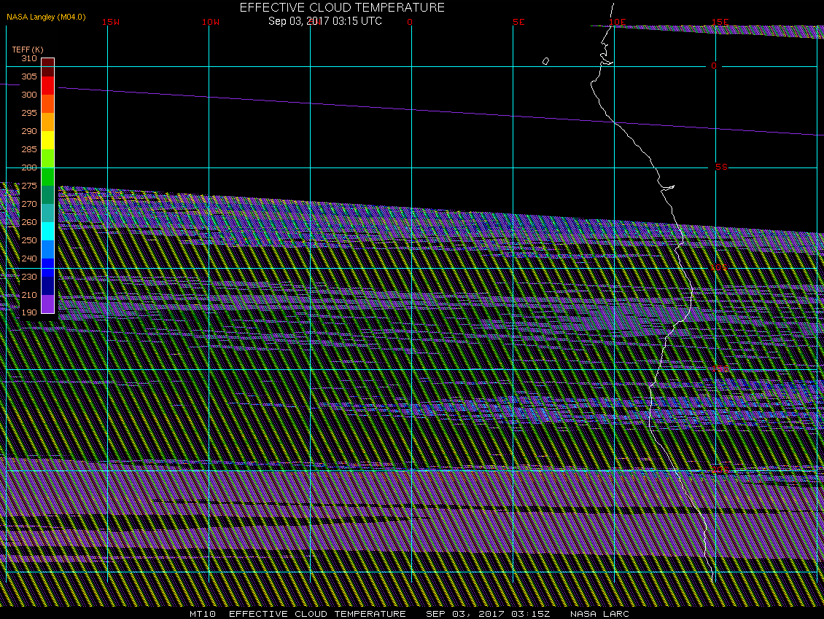This screenshot has height=619, width=824.
Task: Click the cyan 250–260 K legend swatch
Action: 48,231
